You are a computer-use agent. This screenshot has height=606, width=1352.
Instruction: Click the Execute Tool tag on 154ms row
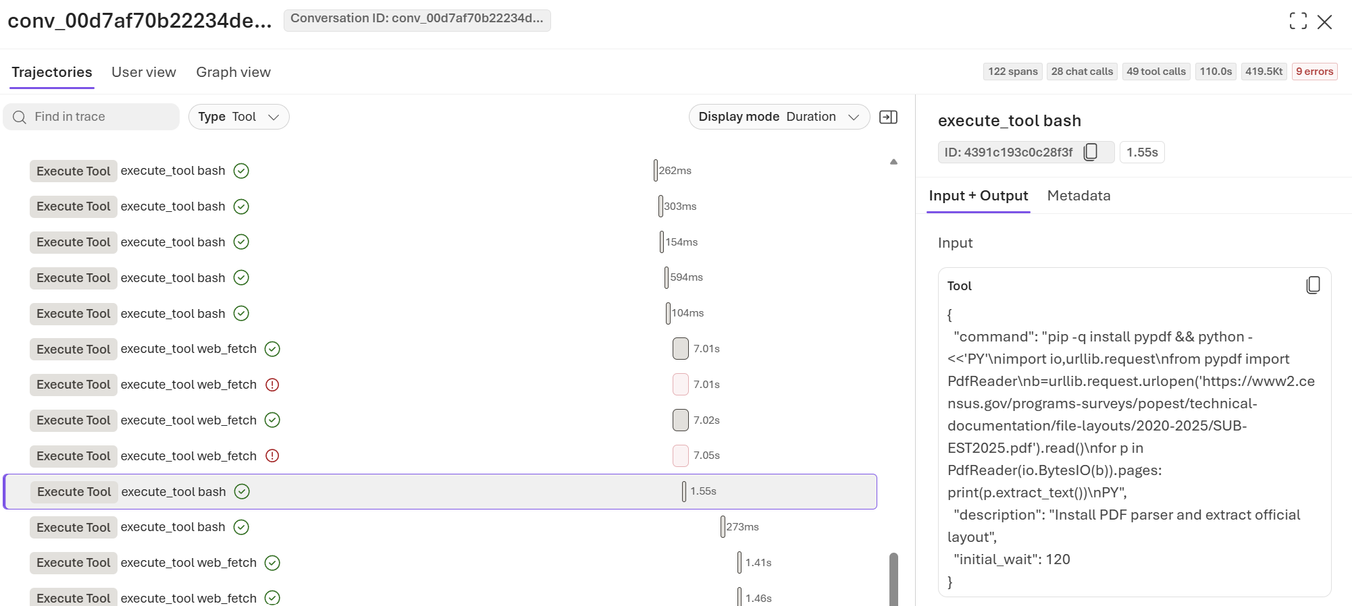click(x=74, y=242)
